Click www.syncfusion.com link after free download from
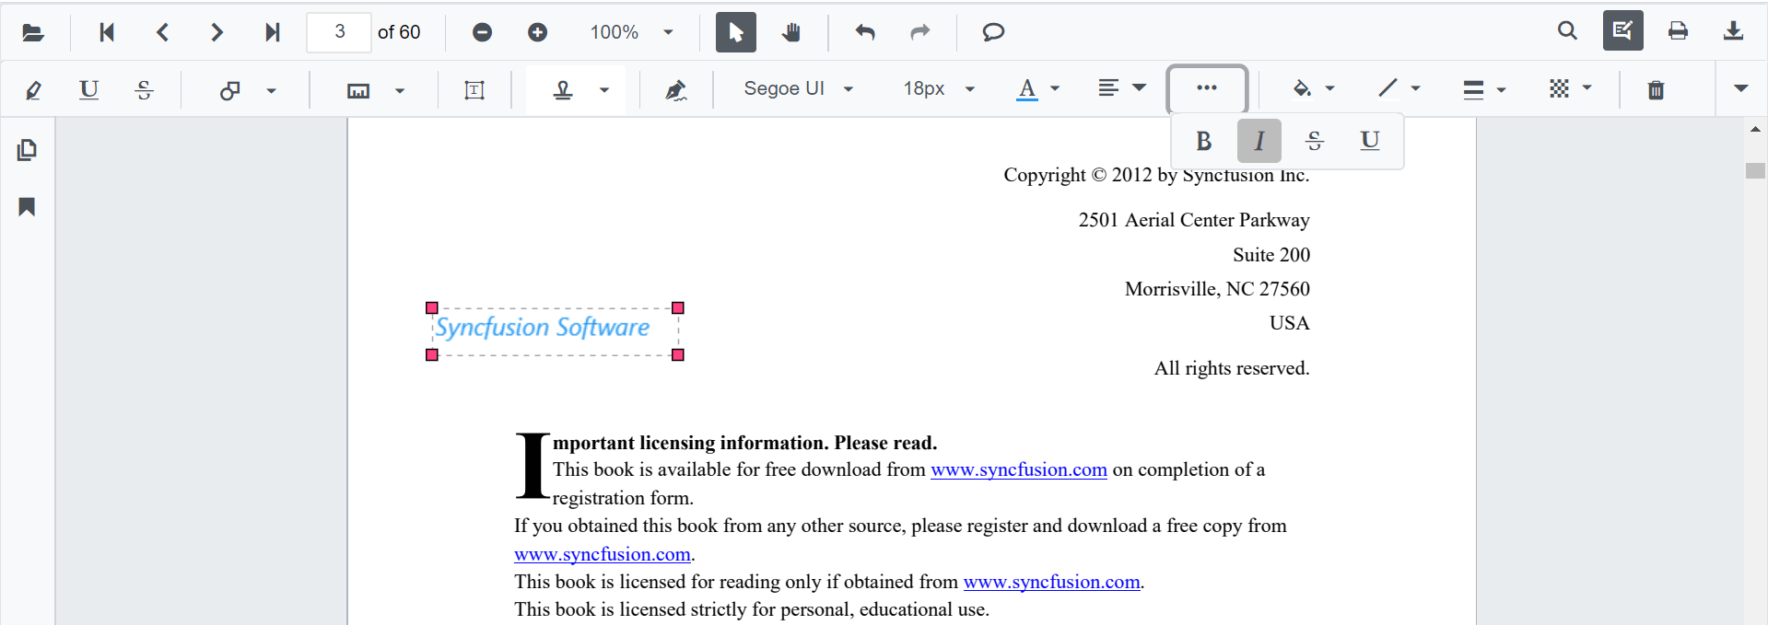1768x625 pixels. [x=1018, y=469]
